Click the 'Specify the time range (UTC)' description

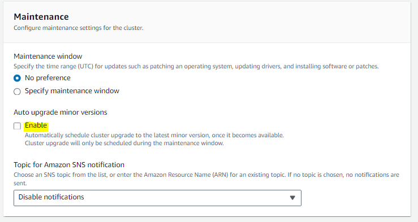click(x=196, y=66)
